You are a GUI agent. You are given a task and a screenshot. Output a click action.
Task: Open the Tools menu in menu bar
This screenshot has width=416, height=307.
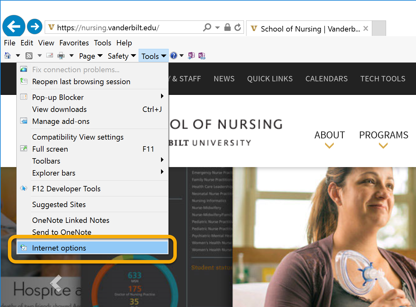[x=102, y=43]
